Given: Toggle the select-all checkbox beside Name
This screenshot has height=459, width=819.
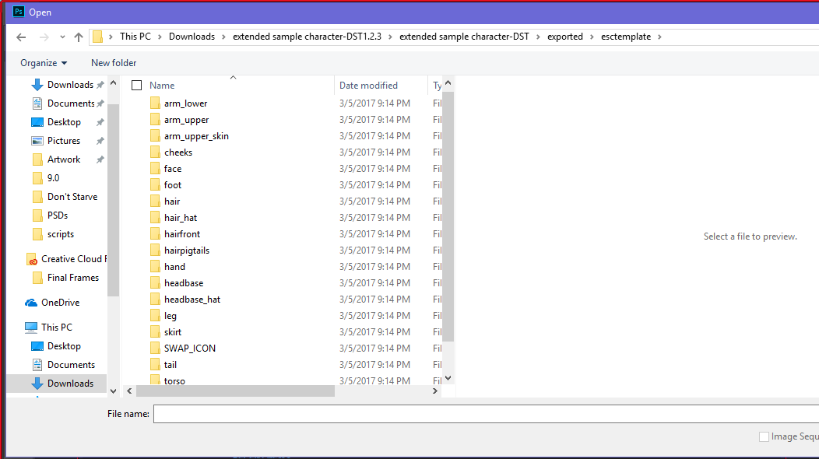Looking at the screenshot, I should (137, 86).
